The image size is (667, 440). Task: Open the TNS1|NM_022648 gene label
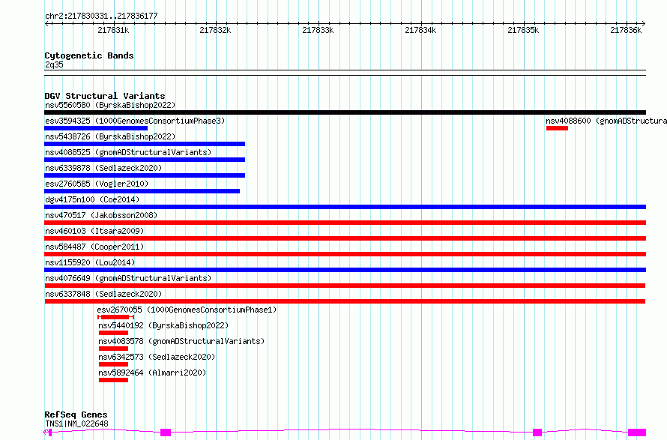point(76,424)
